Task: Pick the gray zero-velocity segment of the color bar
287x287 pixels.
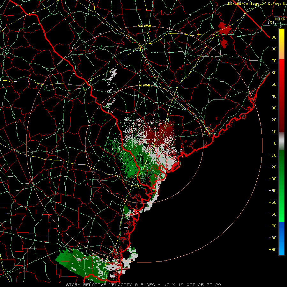Action: pos(282,141)
